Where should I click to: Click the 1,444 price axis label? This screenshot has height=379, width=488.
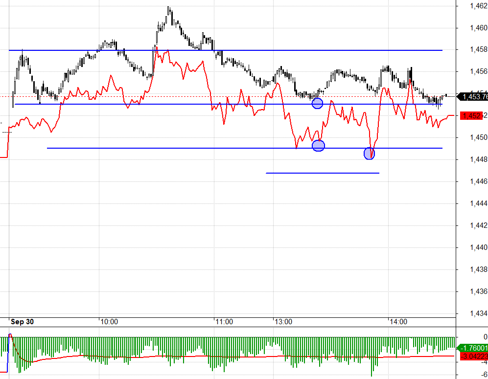[x=479, y=203]
